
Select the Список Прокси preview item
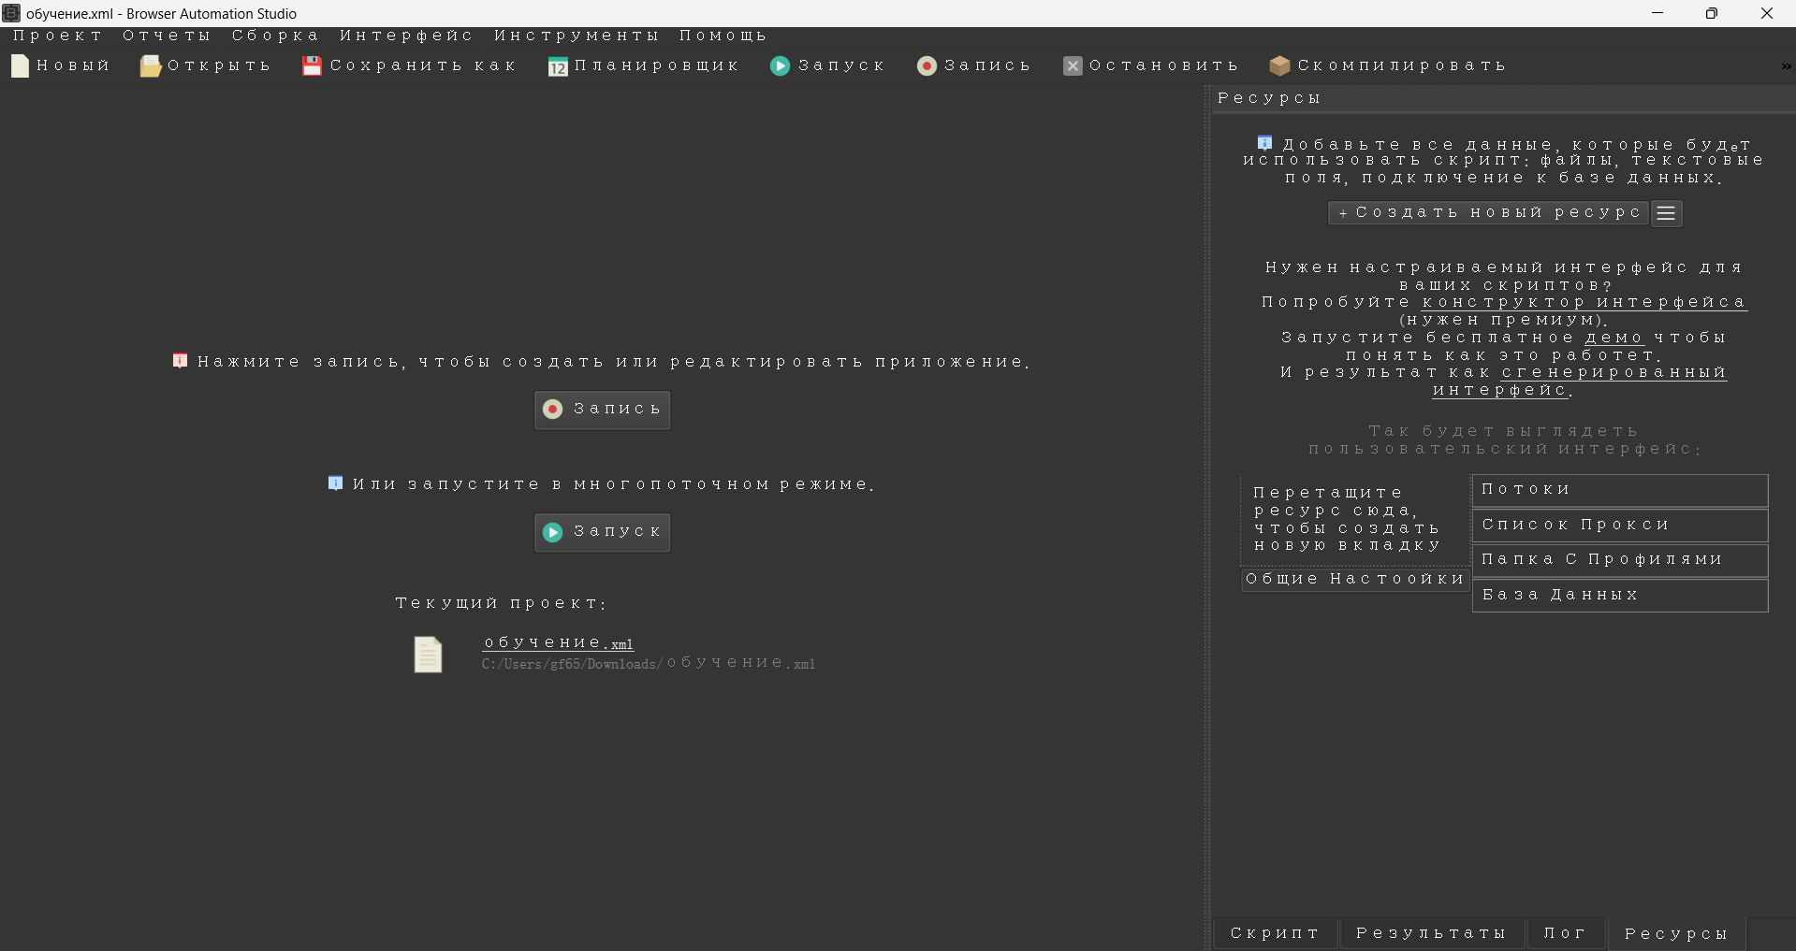pos(1619,526)
